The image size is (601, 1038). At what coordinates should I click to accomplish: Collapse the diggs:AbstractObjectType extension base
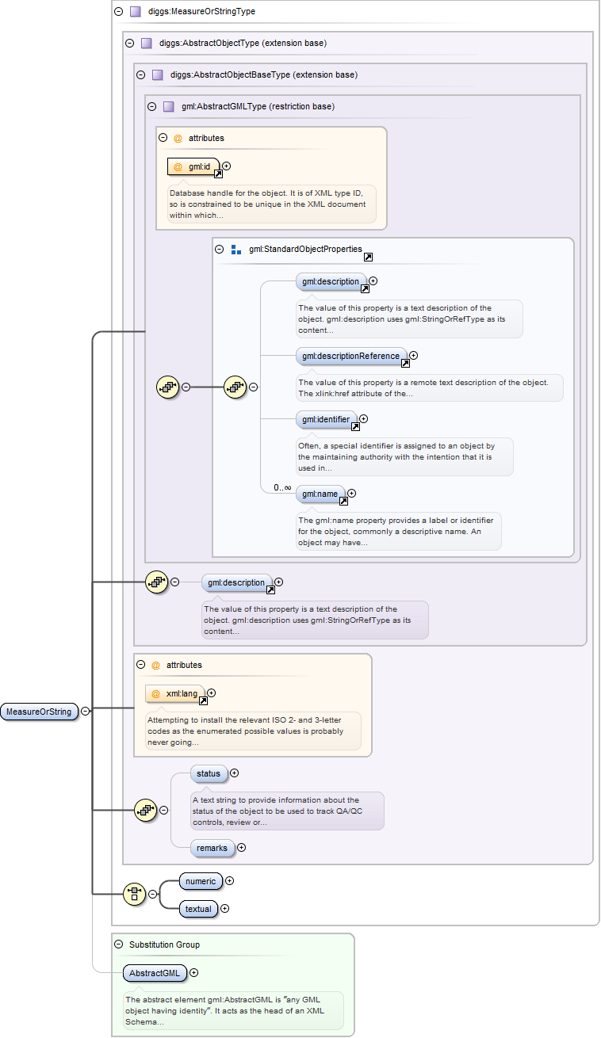point(130,43)
